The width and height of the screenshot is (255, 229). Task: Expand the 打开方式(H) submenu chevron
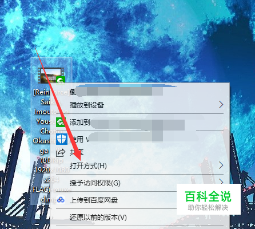click(x=221, y=165)
